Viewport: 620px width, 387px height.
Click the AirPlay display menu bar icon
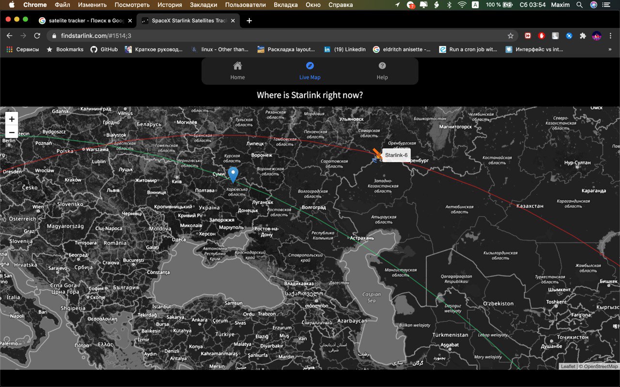coord(423,5)
